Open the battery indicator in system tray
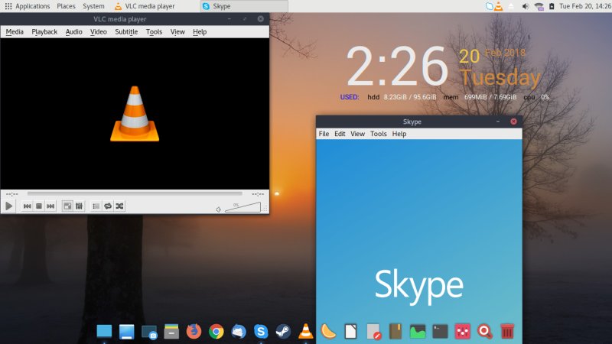 pyautogui.click(x=552, y=6)
